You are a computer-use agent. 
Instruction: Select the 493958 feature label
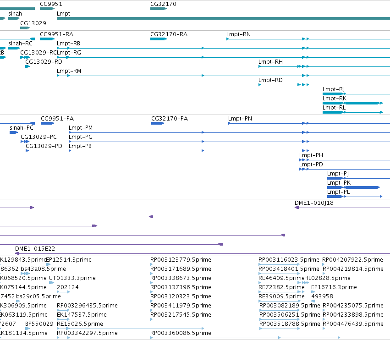(x=322, y=296)
